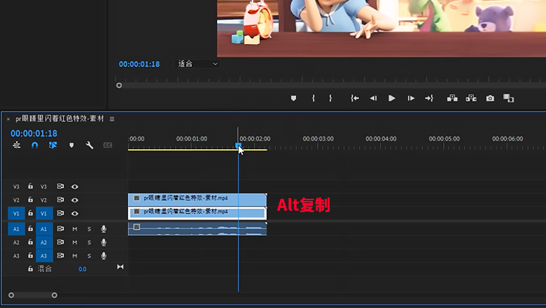Click the timeline timecode 00:00:01:18
Viewport: 546px width, 308px height.
pos(34,133)
